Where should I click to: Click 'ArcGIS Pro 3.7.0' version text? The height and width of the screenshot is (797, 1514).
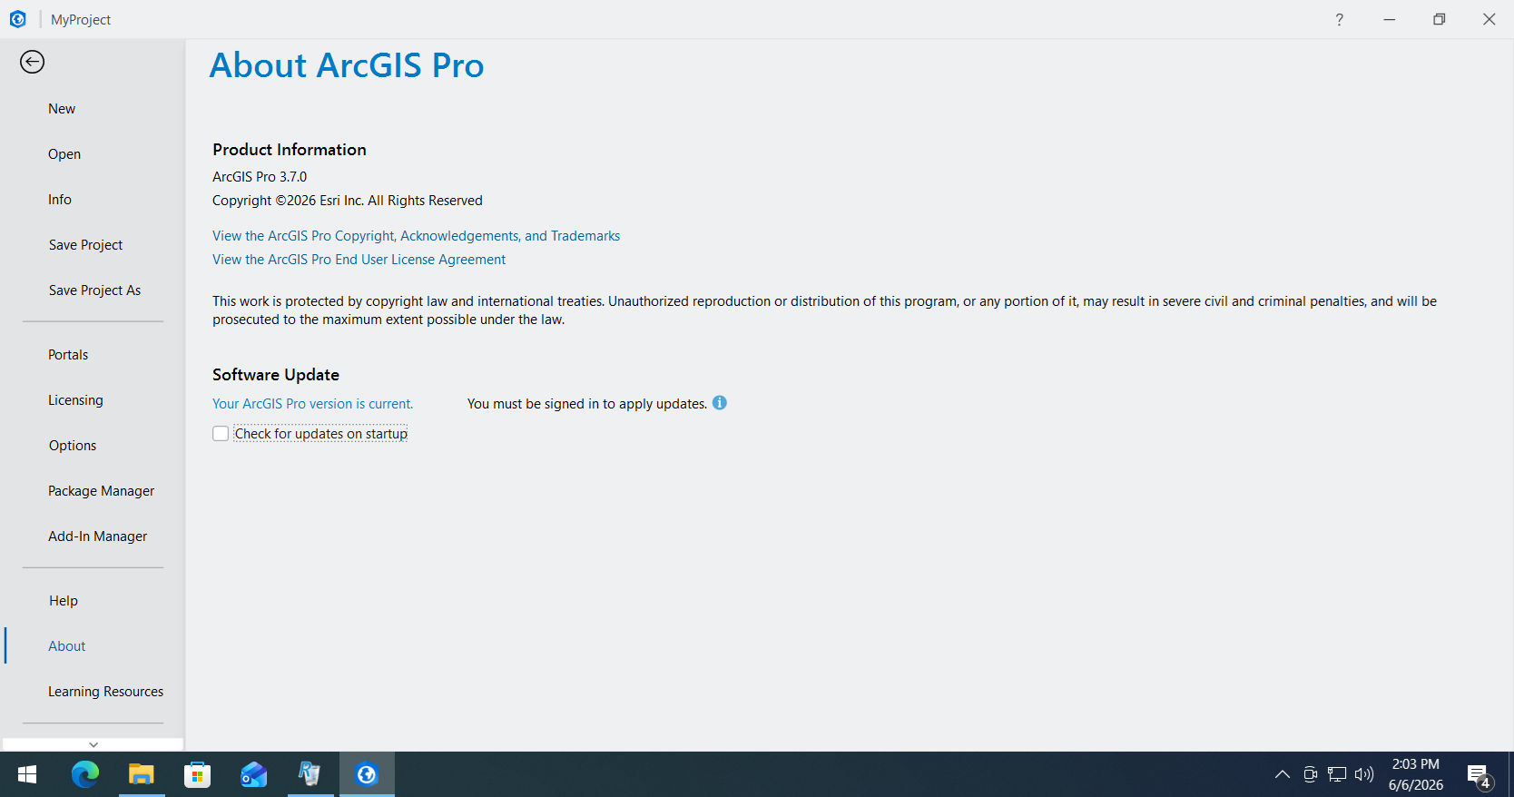click(260, 177)
